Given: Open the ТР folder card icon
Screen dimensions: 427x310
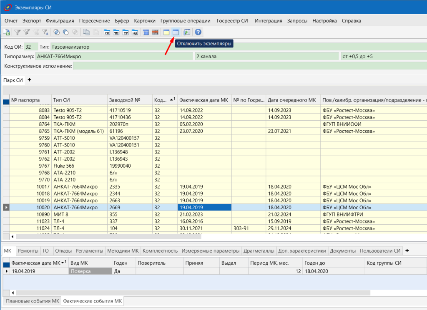Looking at the screenshot, I should tap(125, 32).
